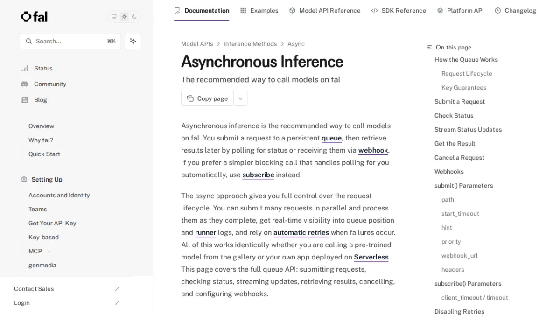The height and width of the screenshot is (315, 560).
Task: Jump to headers parameter
Action: [x=453, y=270]
